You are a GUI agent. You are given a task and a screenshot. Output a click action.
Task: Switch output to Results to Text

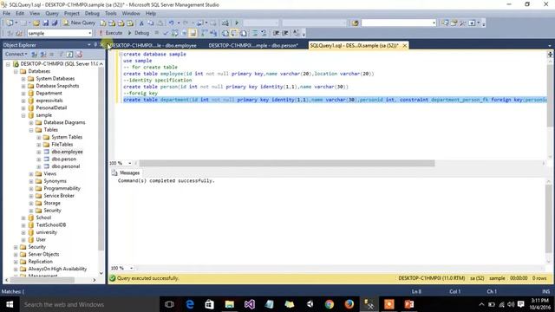pyautogui.click(x=225, y=33)
